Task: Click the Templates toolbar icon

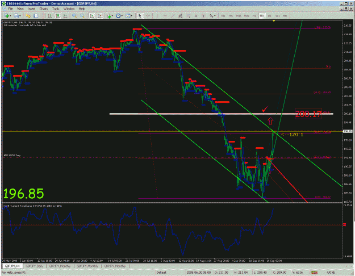Action: point(128,16)
